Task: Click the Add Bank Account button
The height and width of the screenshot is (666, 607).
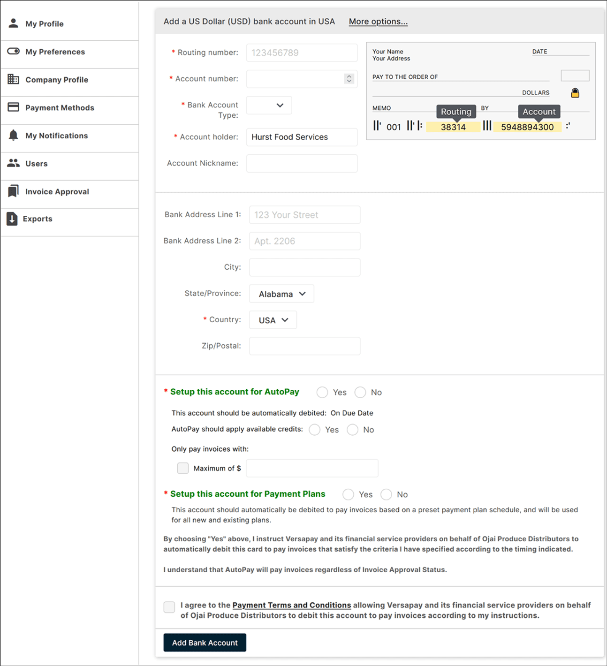Action: (x=205, y=643)
